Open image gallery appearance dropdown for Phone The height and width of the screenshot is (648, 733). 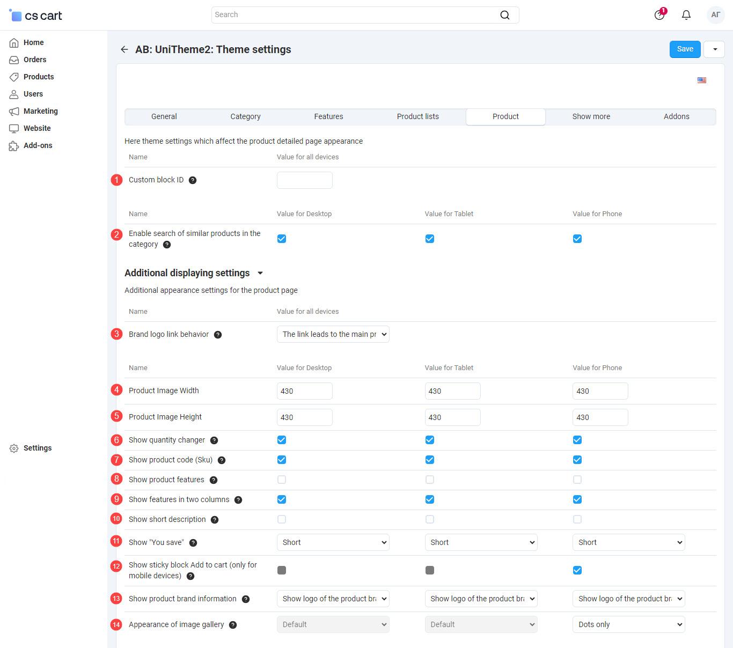[x=629, y=624]
